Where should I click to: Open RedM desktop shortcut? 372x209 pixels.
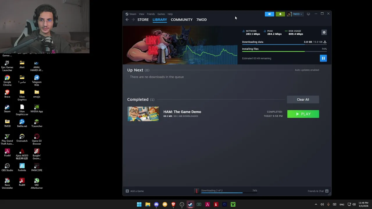pos(22,182)
